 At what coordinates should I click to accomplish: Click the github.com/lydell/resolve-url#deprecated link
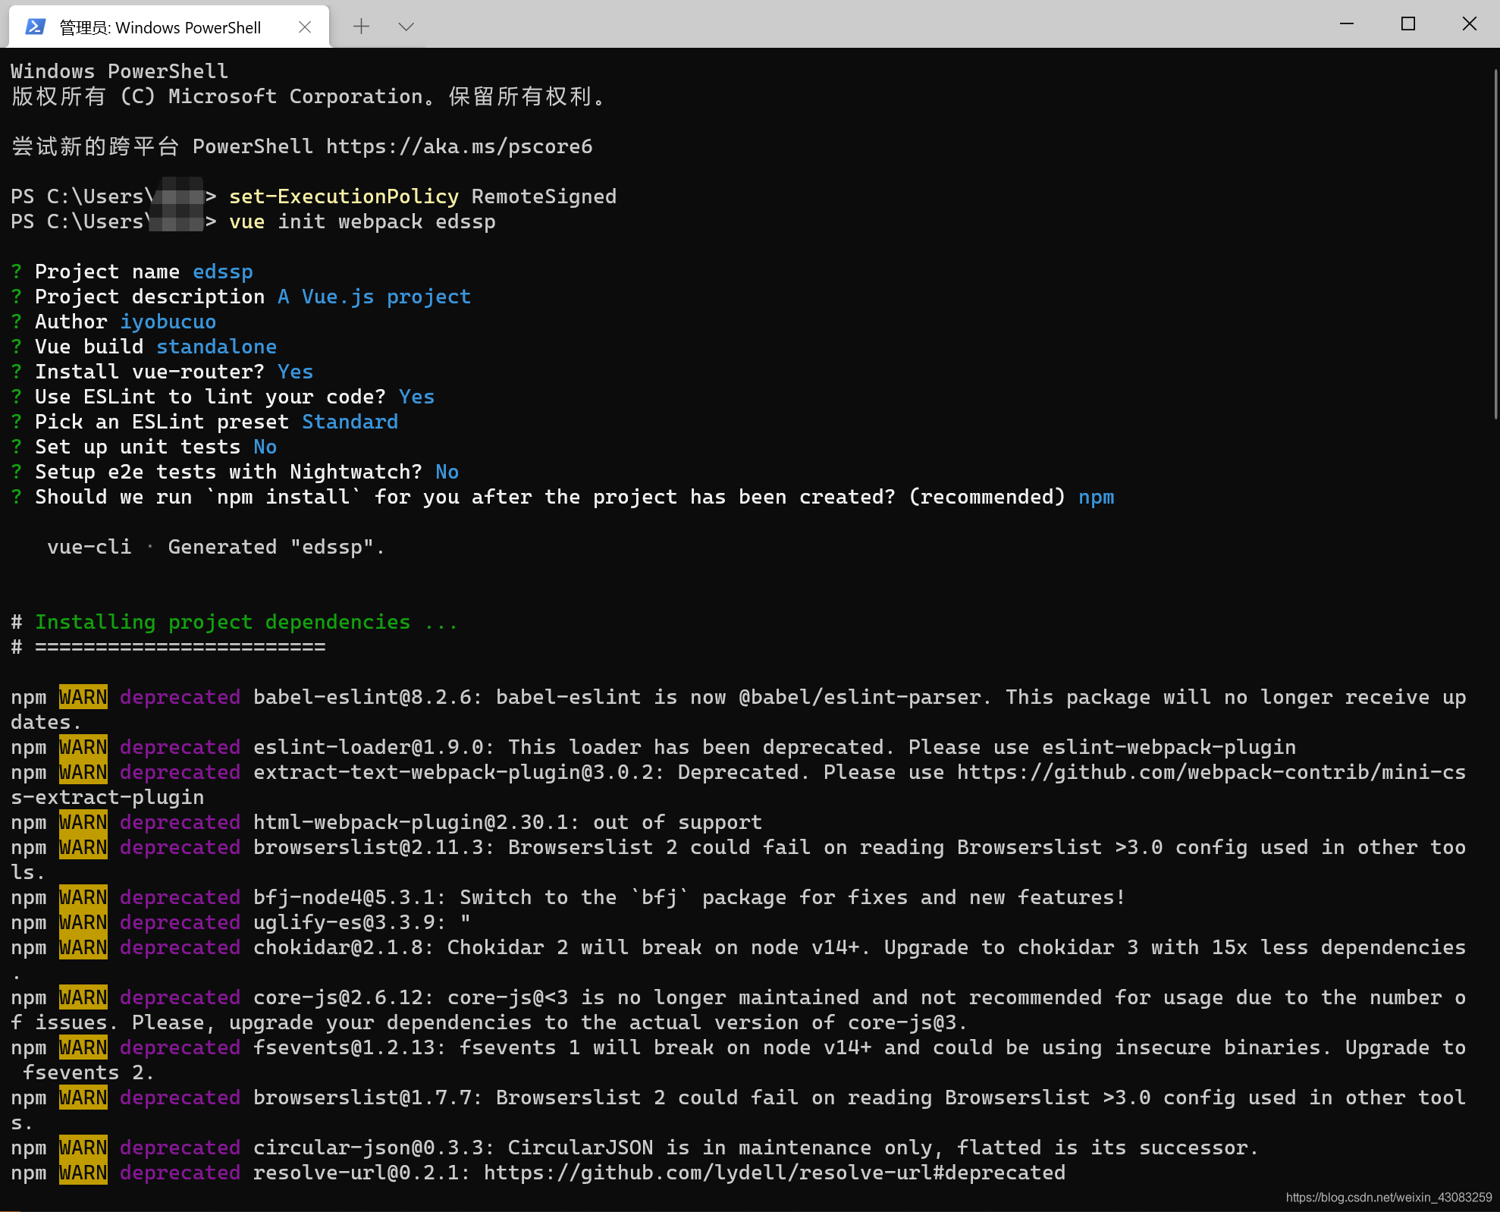[x=774, y=1173]
